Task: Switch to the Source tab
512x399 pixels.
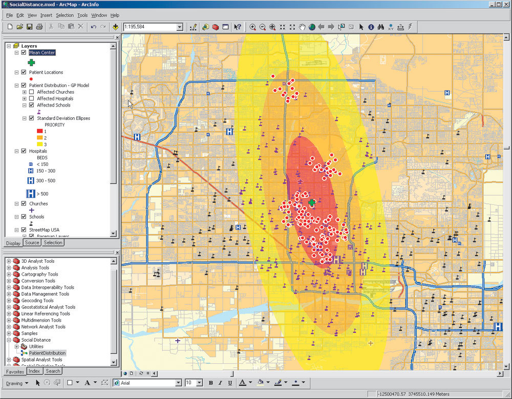Action: coord(32,243)
